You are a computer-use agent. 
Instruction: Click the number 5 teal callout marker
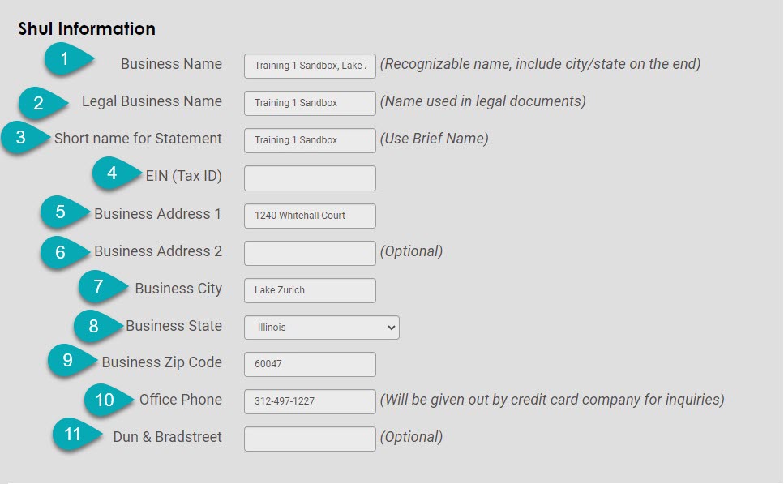click(x=62, y=212)
